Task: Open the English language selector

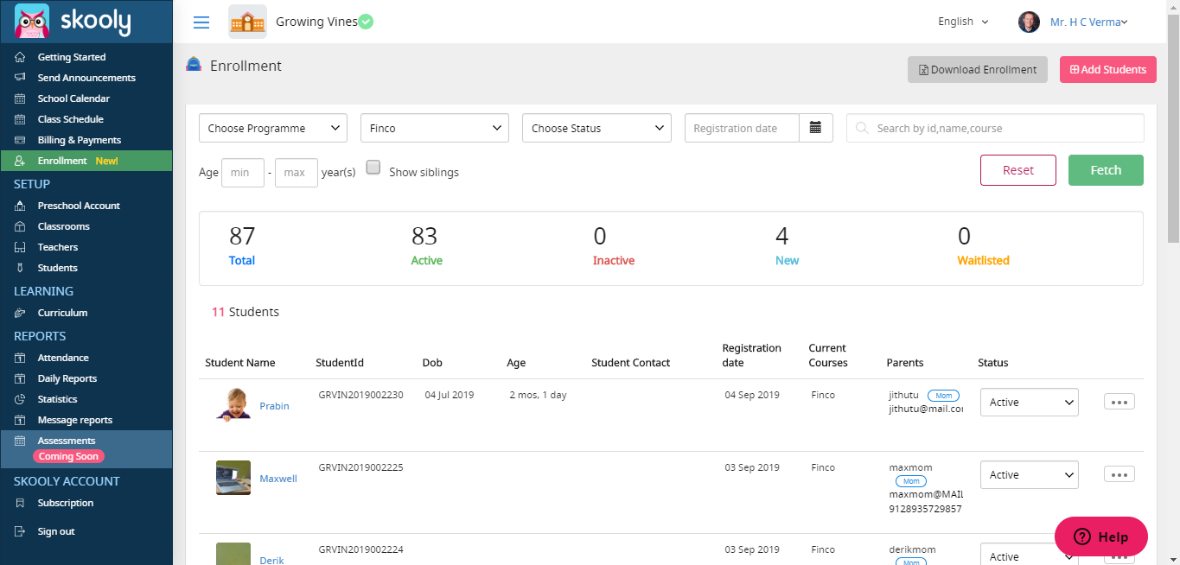Action: point(963,22)
